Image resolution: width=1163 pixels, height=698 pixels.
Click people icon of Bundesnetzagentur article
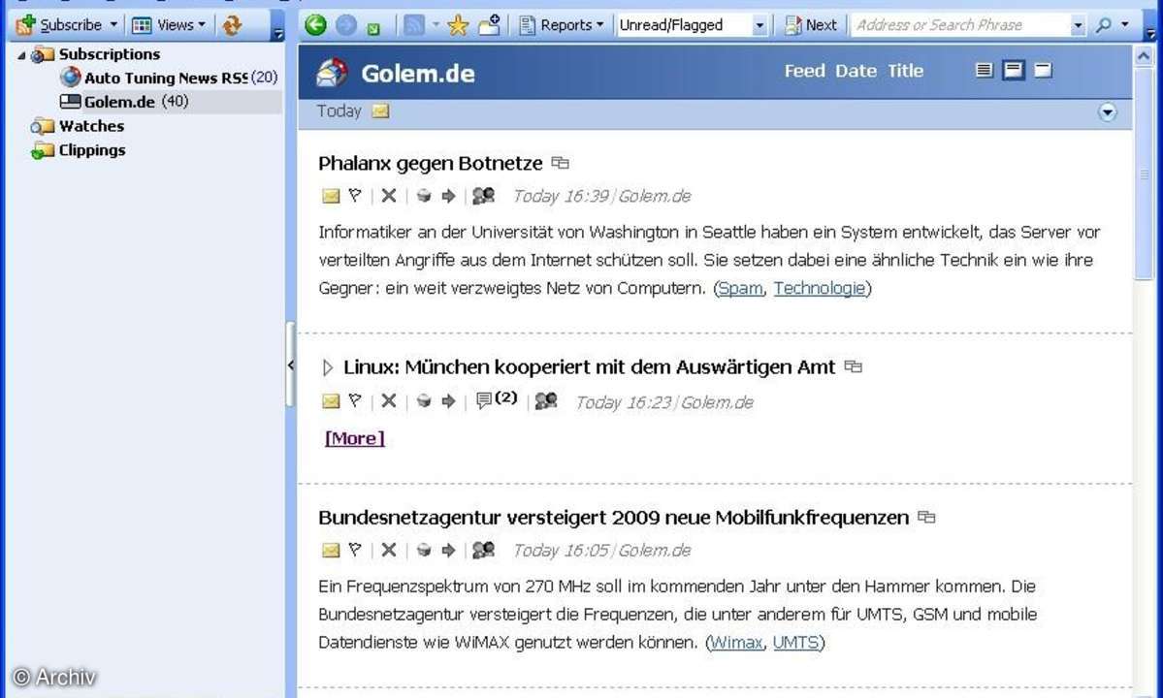click(x=484, y=549)
